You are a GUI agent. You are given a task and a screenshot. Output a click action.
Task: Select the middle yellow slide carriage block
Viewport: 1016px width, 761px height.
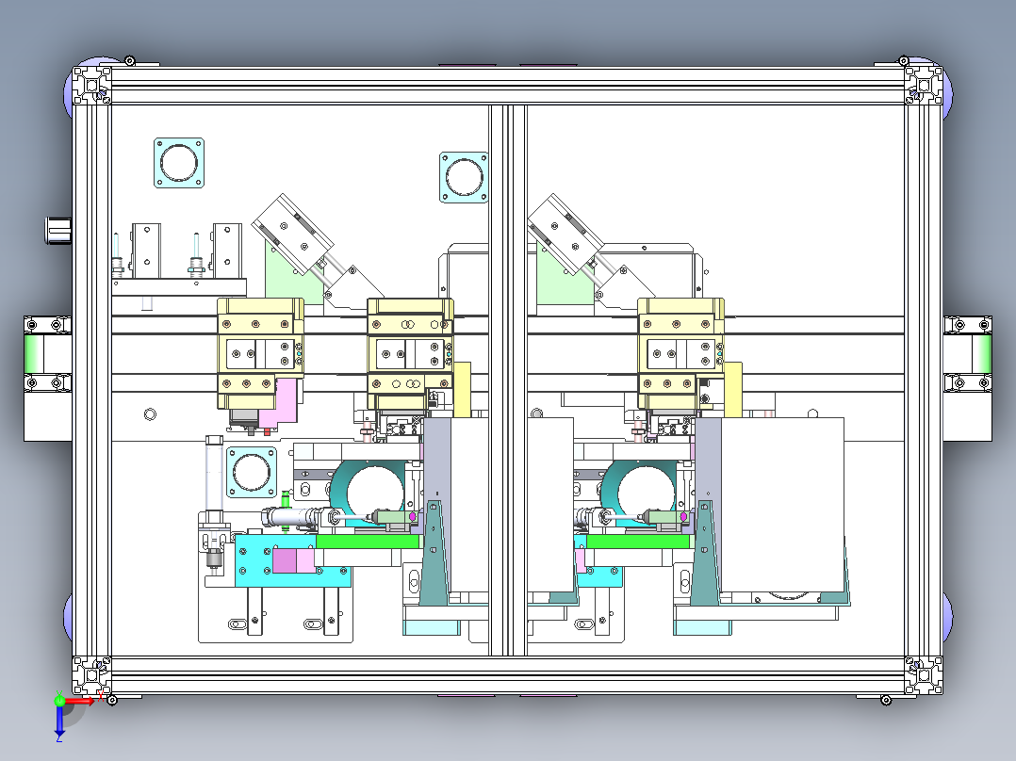(410, 353)
